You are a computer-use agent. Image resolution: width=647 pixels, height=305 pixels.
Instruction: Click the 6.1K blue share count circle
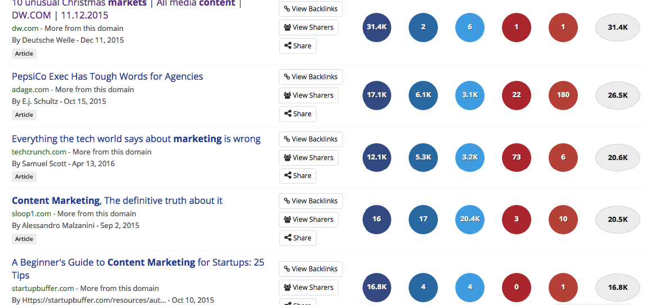point(423,95)
